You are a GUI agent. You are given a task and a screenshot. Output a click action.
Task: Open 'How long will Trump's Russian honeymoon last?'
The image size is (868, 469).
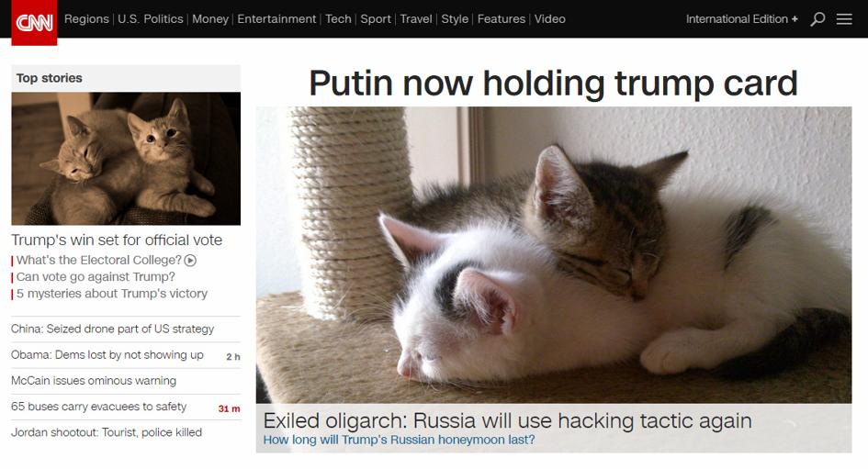(400, 440)
